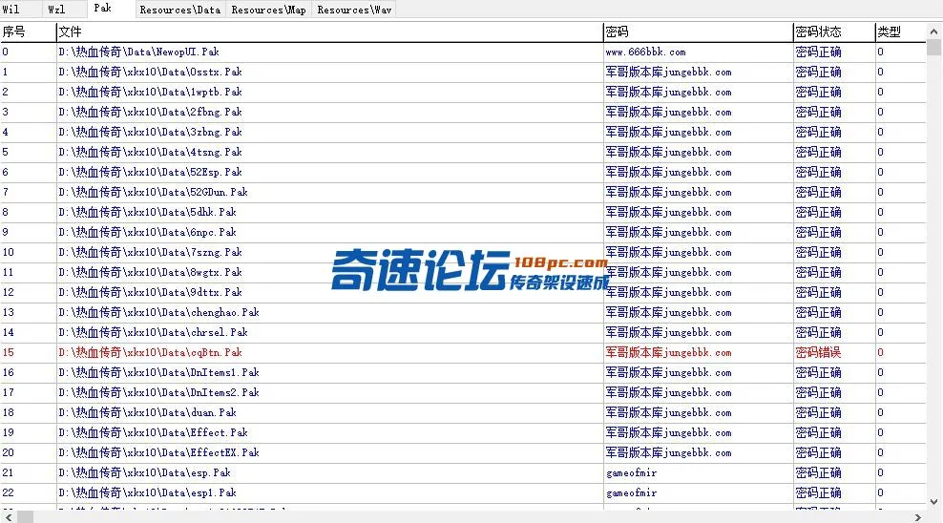Select the 4tsng.Pak file entry

point(151,152)
